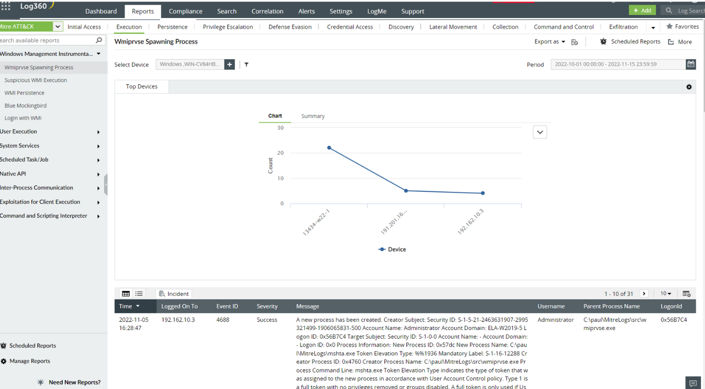
Task: Expand Scheduled Task/Job category
Action: pyautogui.click(x=98, y=160)
